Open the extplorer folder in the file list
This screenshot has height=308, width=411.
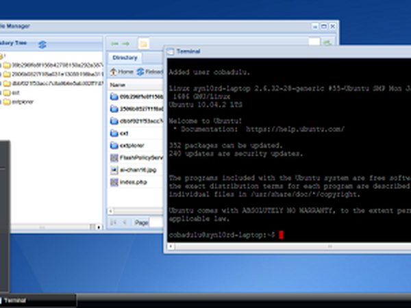tap(136, 145)
